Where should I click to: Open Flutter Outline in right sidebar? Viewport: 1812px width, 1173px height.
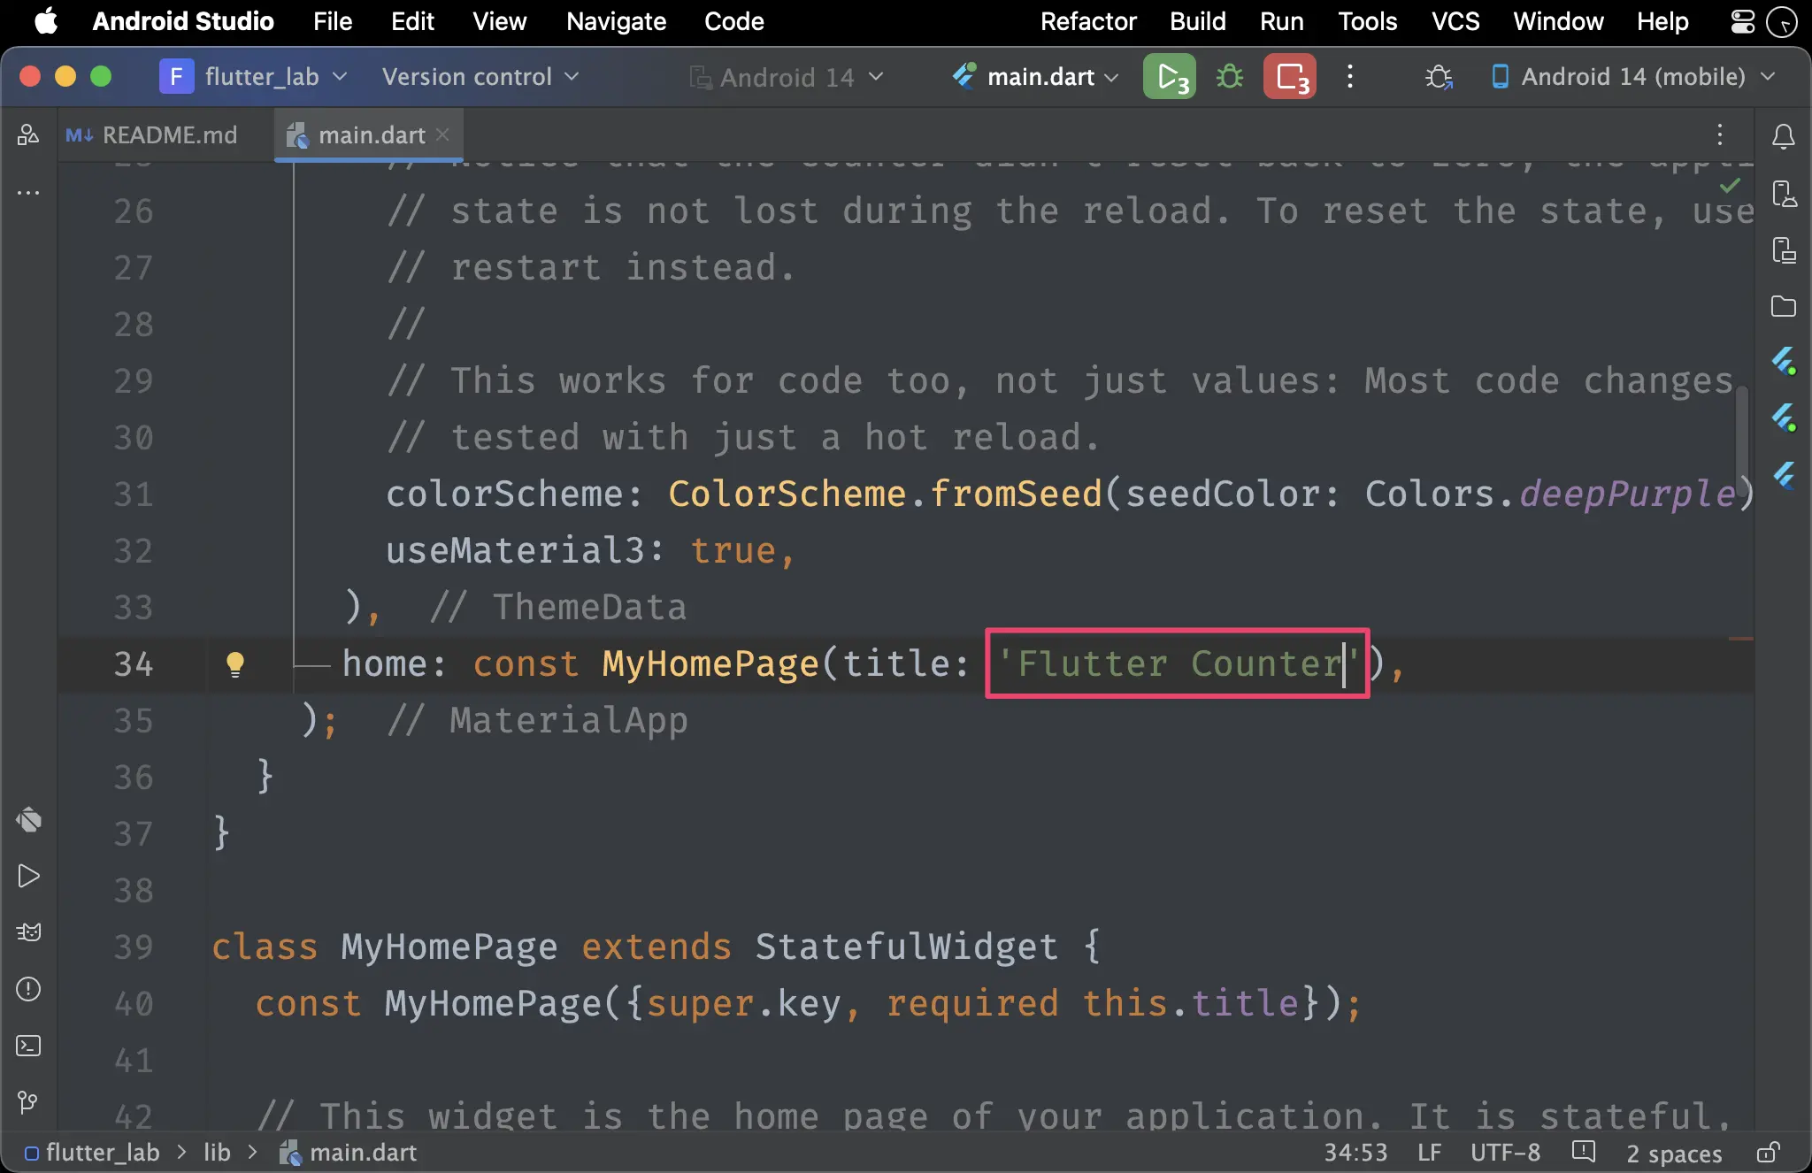(1783, 476)
